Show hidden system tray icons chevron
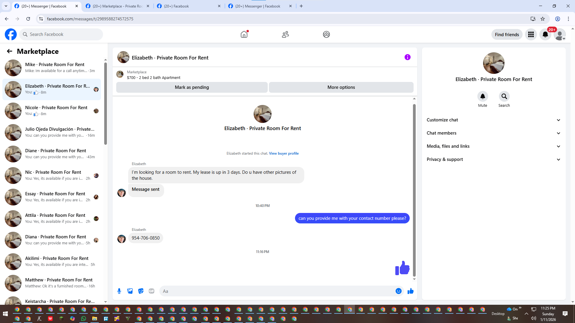575x323 pixels. [526, 314]
